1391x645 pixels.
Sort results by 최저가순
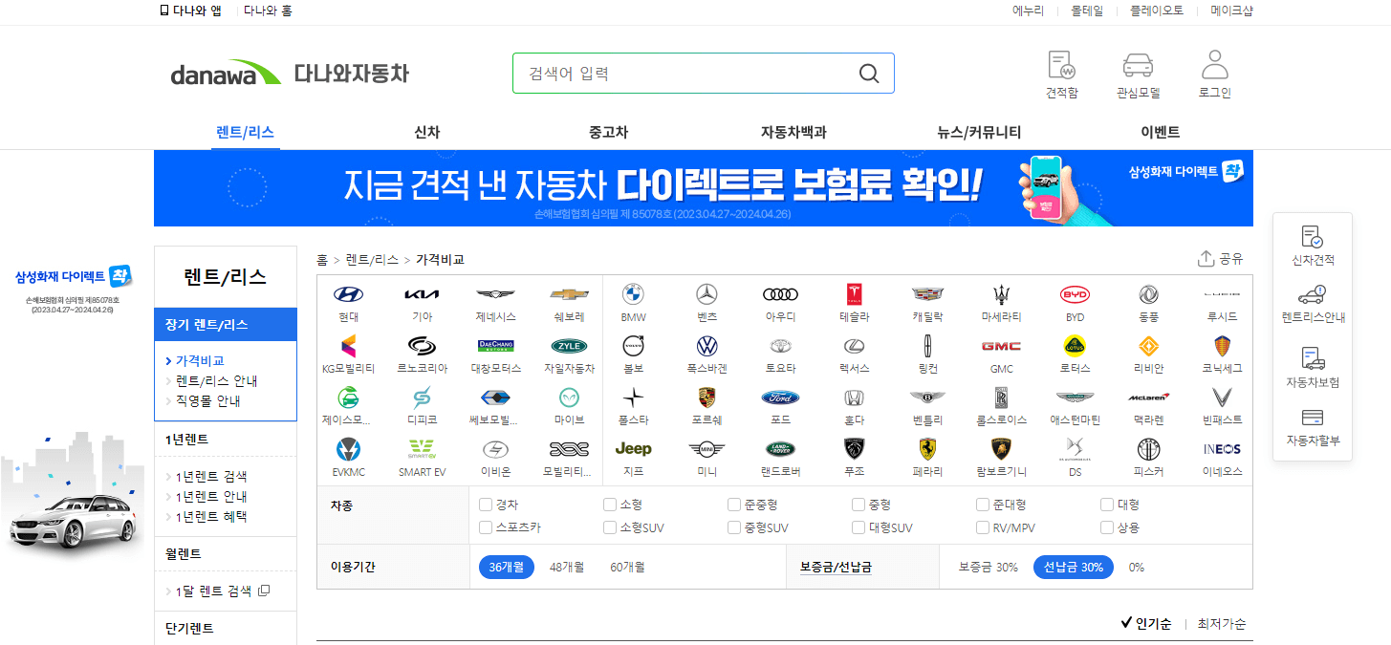pos(1220,622)
